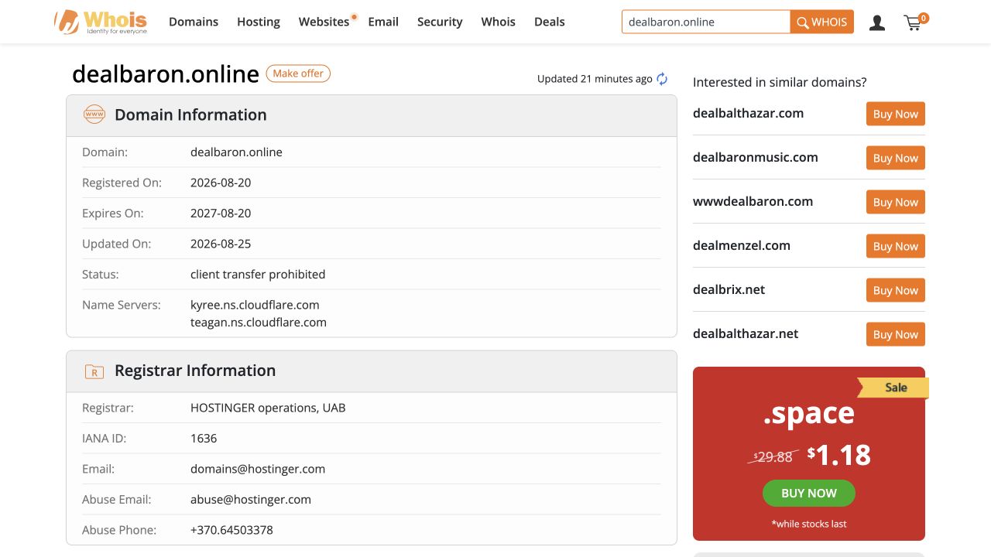Screen dimensions: 991x557
Task: Click the IANA ID value 1636
Action: click(x=204, y=439)
